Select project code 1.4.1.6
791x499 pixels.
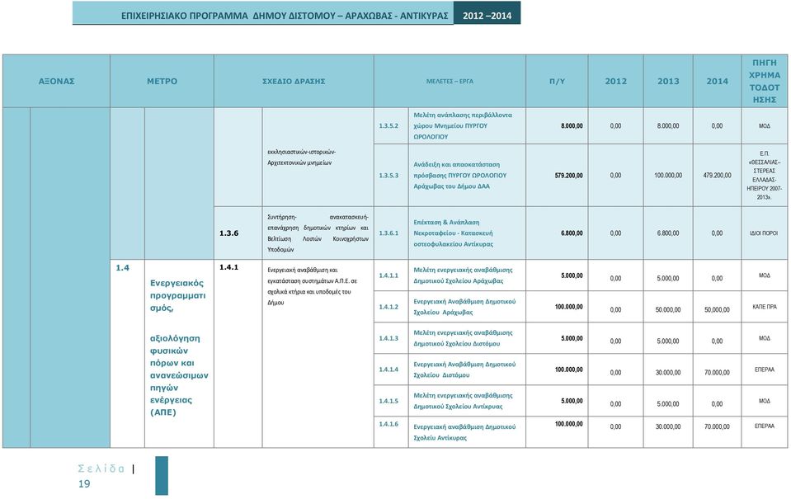[388, 424]
